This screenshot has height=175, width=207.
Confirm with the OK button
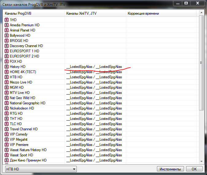click(x=194, y=169)
